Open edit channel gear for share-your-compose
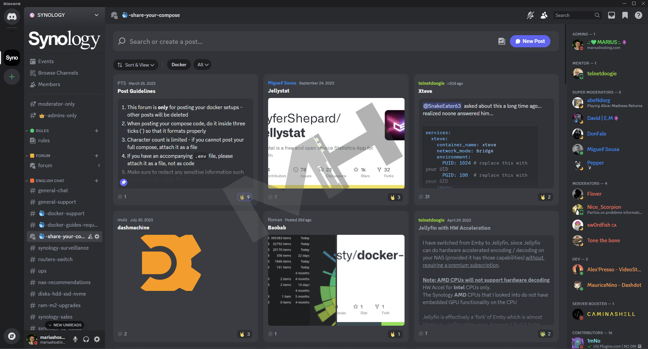 [97, 236]
